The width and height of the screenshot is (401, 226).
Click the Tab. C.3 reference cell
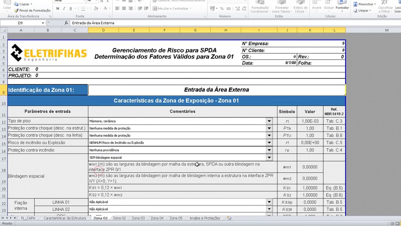tap(334, 121)
